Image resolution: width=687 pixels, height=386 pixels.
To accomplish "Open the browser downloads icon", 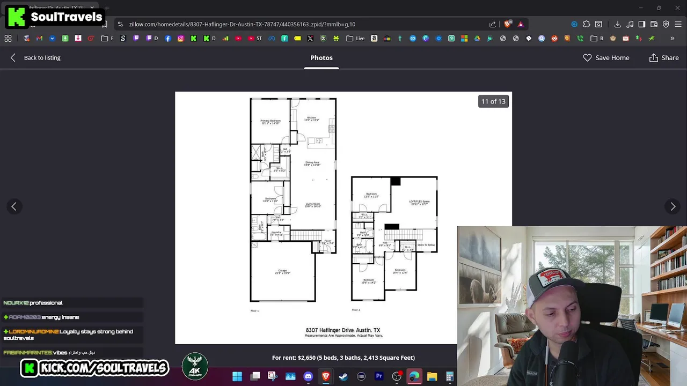I will [618, 24].
